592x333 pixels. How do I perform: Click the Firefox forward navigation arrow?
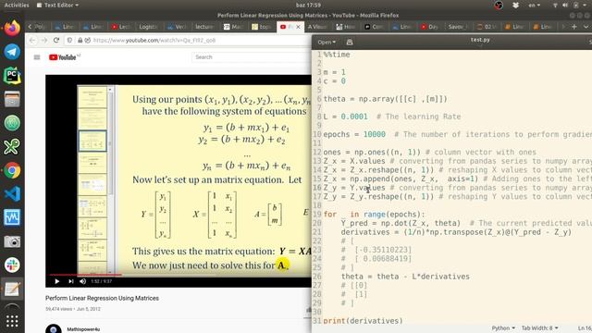(44, 40)
